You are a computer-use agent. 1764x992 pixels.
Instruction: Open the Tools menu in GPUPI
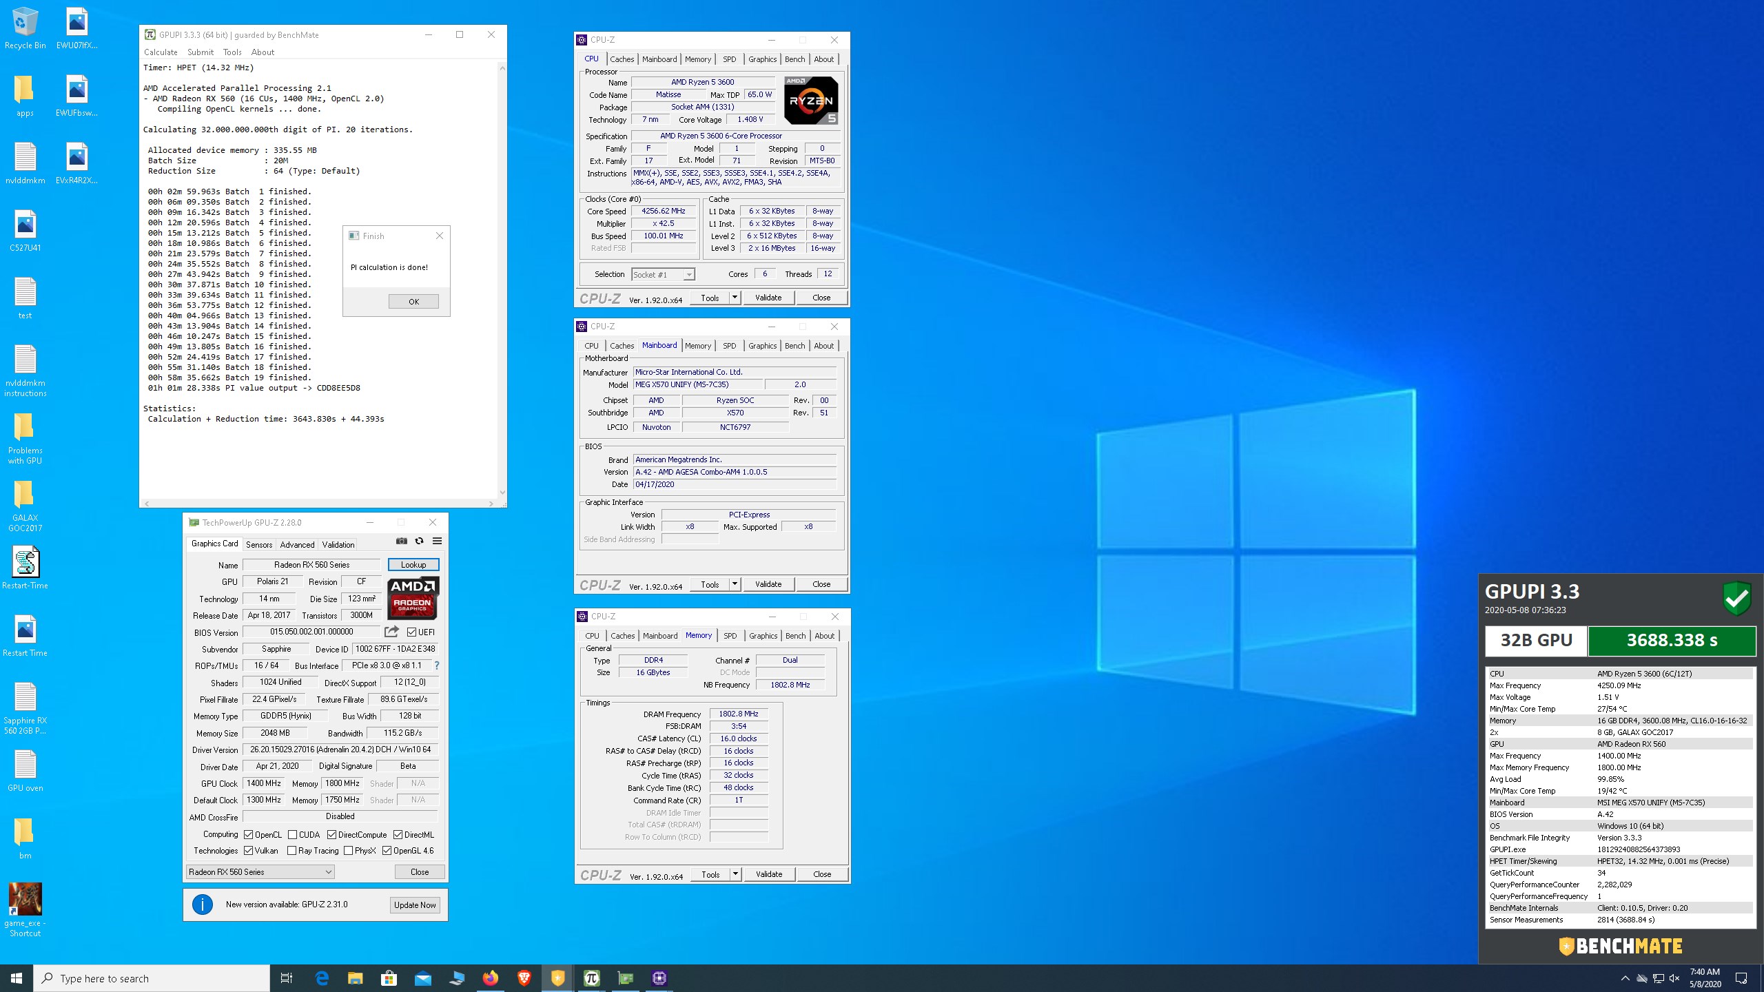(232, 52)
